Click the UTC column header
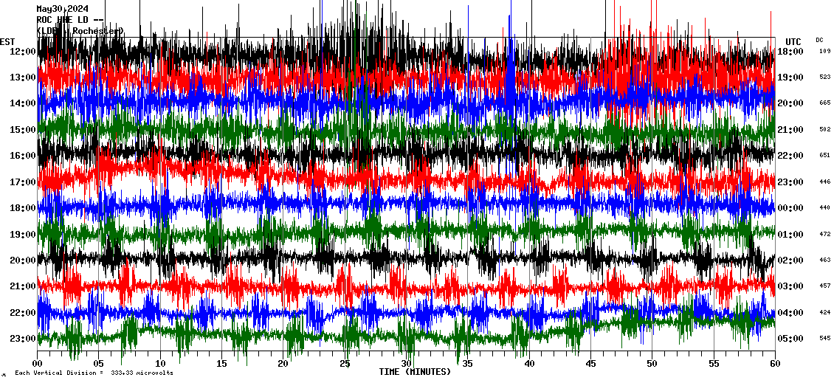 click(793, 41)
